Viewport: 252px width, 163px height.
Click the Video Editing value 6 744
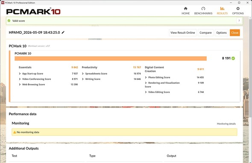pyautogui.click(x=201, y=92)
